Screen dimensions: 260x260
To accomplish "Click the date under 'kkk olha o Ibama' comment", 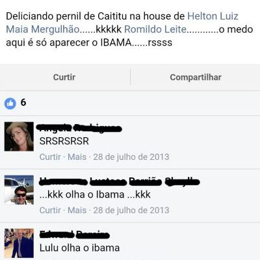I will click(131, 210).
